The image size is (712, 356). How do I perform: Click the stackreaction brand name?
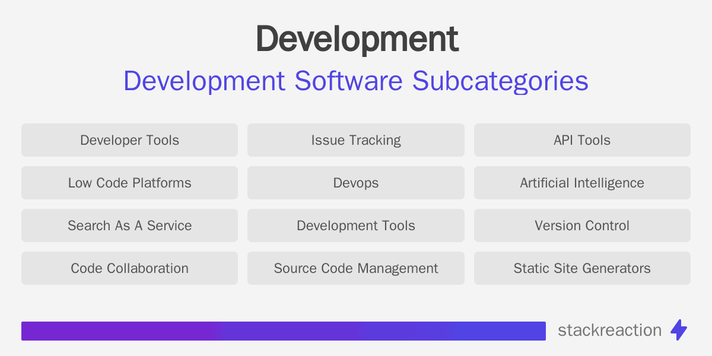pos(610,330)
